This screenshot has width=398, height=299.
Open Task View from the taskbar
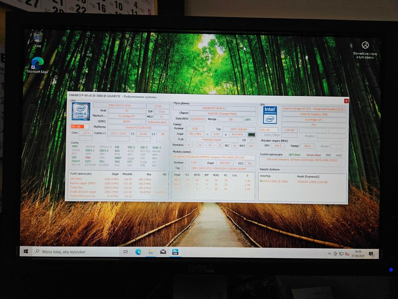pyautogui.click(x=125, y=252)
